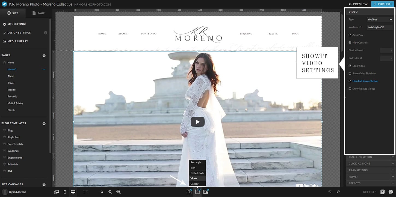
Task: Switch to desktop view icon
Action: point(73,192)
